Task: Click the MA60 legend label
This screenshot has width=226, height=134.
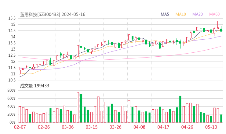Action: coord(214,14)
